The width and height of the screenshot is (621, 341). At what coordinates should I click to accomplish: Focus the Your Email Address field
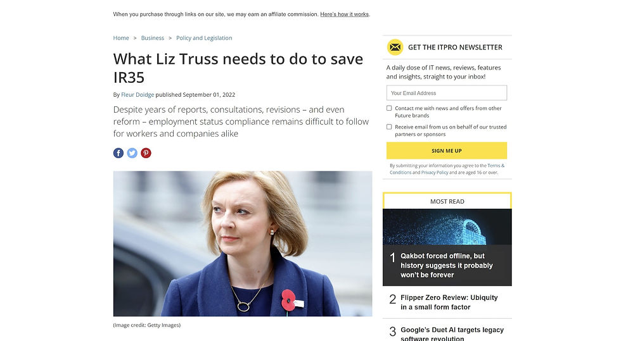(x=447, y=93)
